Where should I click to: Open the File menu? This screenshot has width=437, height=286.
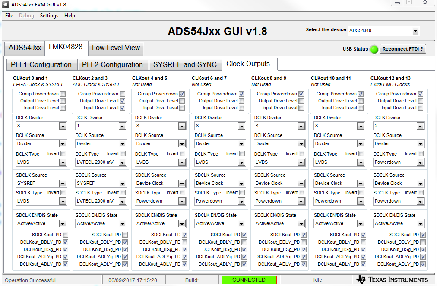(x=8, y=16)
